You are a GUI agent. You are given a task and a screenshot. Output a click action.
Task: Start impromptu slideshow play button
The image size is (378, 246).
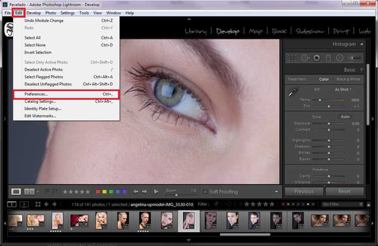point(156,192)
